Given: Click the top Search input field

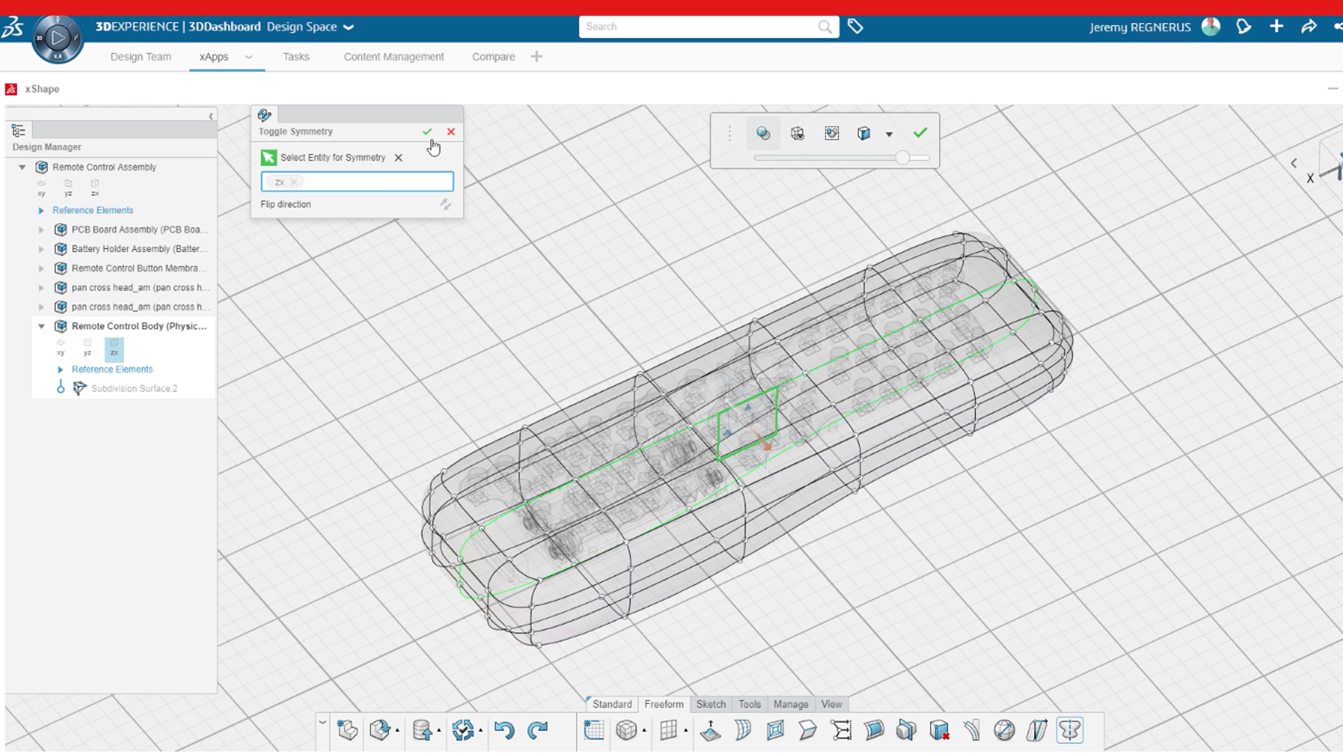Looking at the screenshot, I should click(x=699, y=27).
